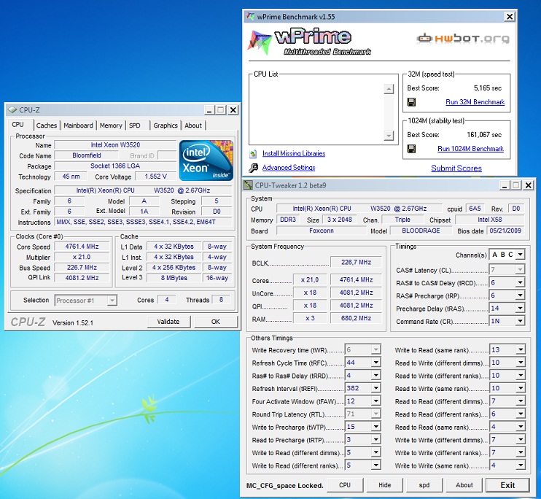
Task: Switch to the Memory tab in CPU-Z
Action: tap(111, 125)
